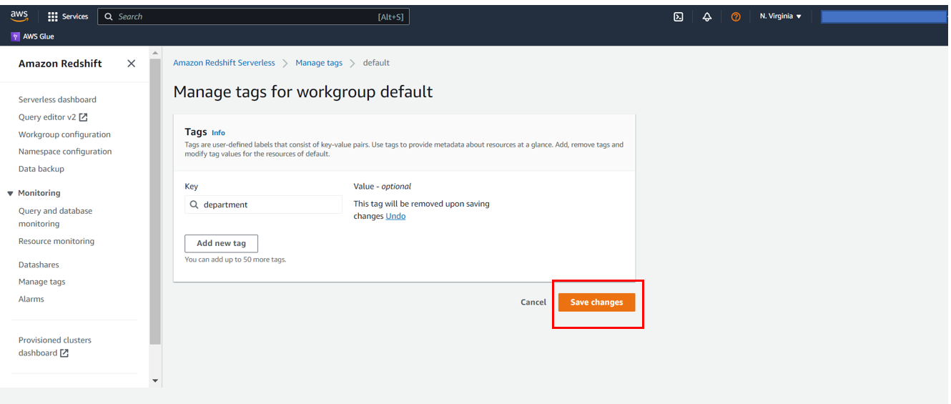Viewport: 951px width, 404px height.
Task: Click Manage tags breadcrumb
Action: point(319,63)
